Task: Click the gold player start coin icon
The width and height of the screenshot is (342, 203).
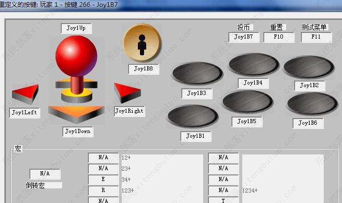Action: pos(142,42)
